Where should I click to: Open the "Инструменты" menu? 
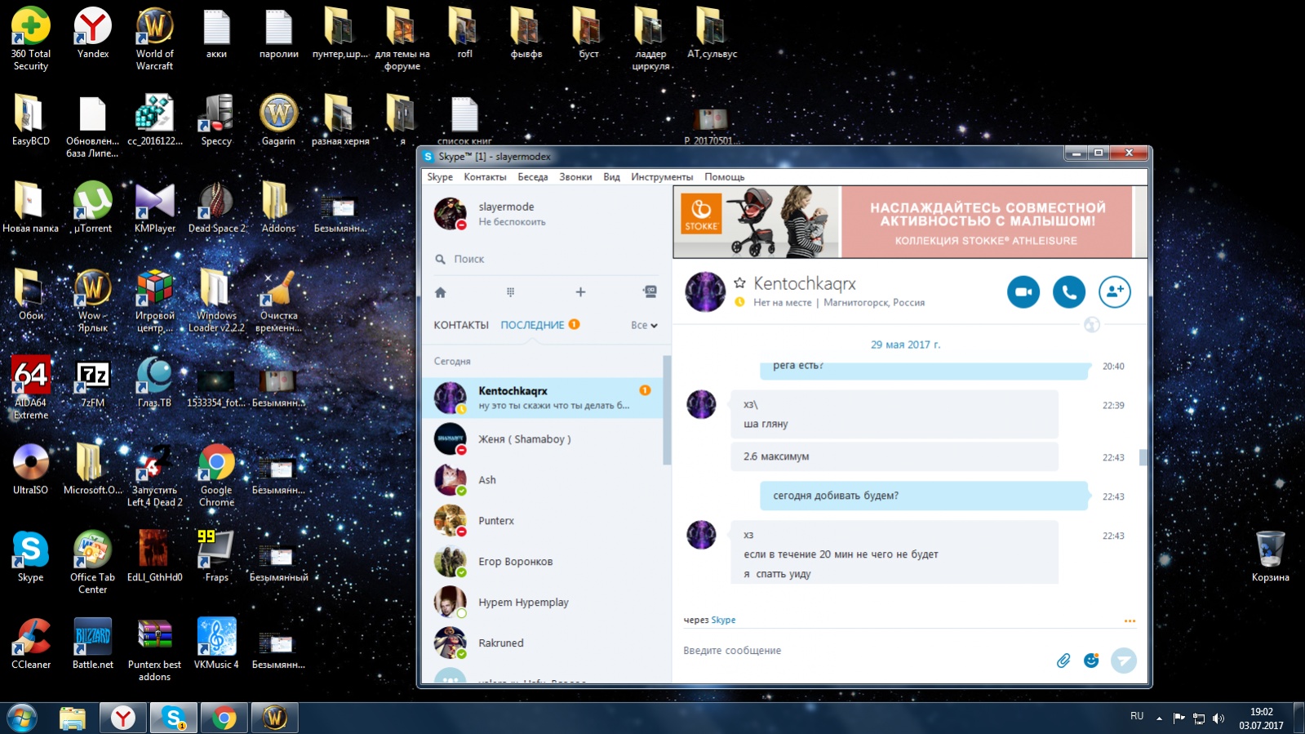(661, 177)
